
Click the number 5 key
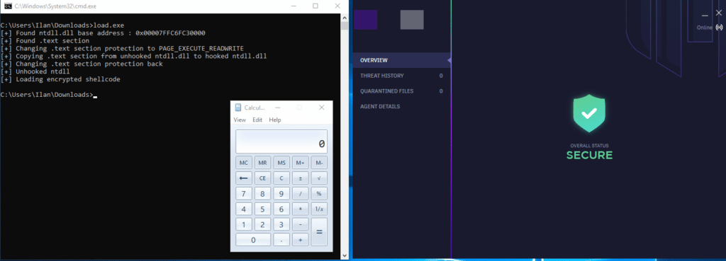pyautogui.click(x=262, y=209)
